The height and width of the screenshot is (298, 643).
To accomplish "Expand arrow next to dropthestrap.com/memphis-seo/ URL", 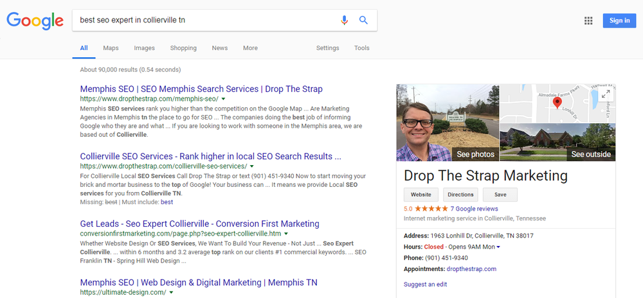I will [223, 99].
